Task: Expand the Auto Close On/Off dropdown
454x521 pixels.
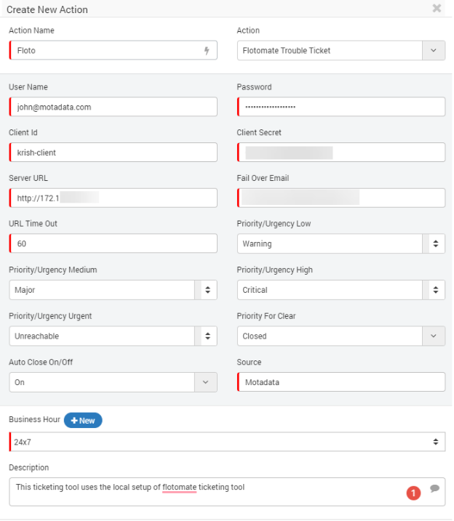Action: 206,382
